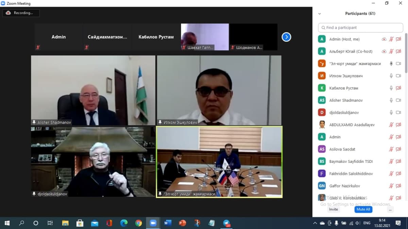This screenshot has width=408, height=229.
Task: Click video-off icon for Baymakov Sayfiddin TSDI
Action: (398, 161)
